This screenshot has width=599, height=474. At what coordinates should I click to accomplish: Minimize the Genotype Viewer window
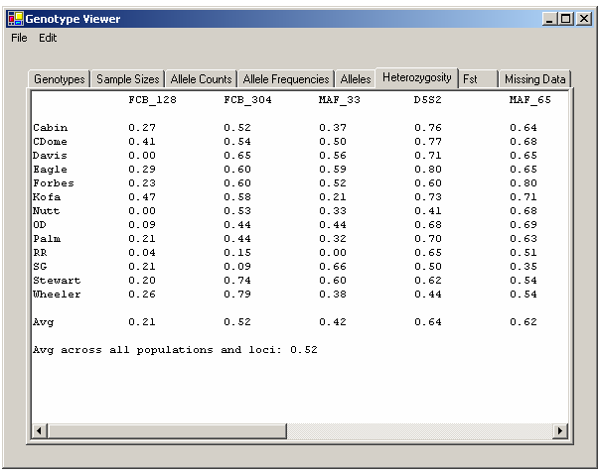(x=551, y=18)
